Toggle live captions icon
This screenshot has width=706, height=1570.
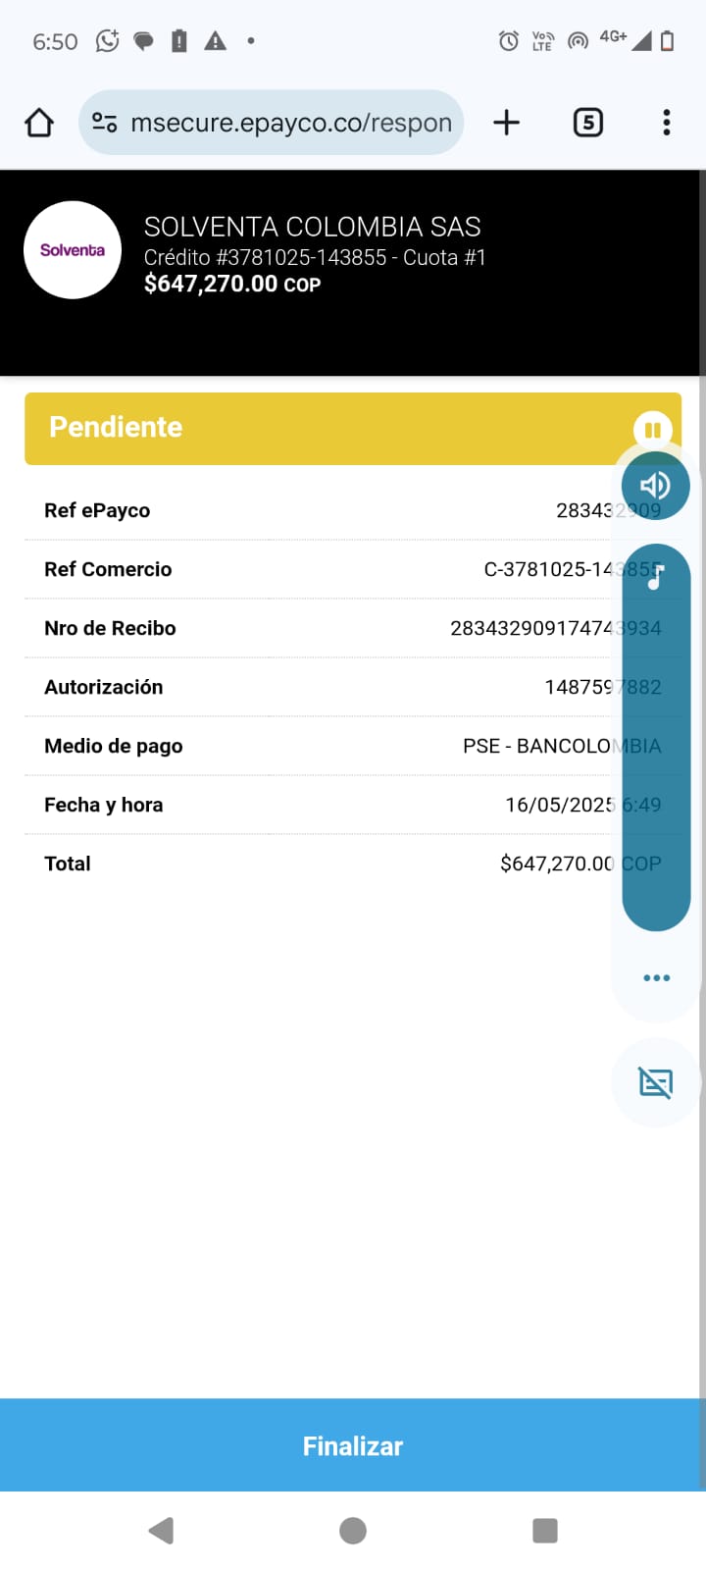656,1083
